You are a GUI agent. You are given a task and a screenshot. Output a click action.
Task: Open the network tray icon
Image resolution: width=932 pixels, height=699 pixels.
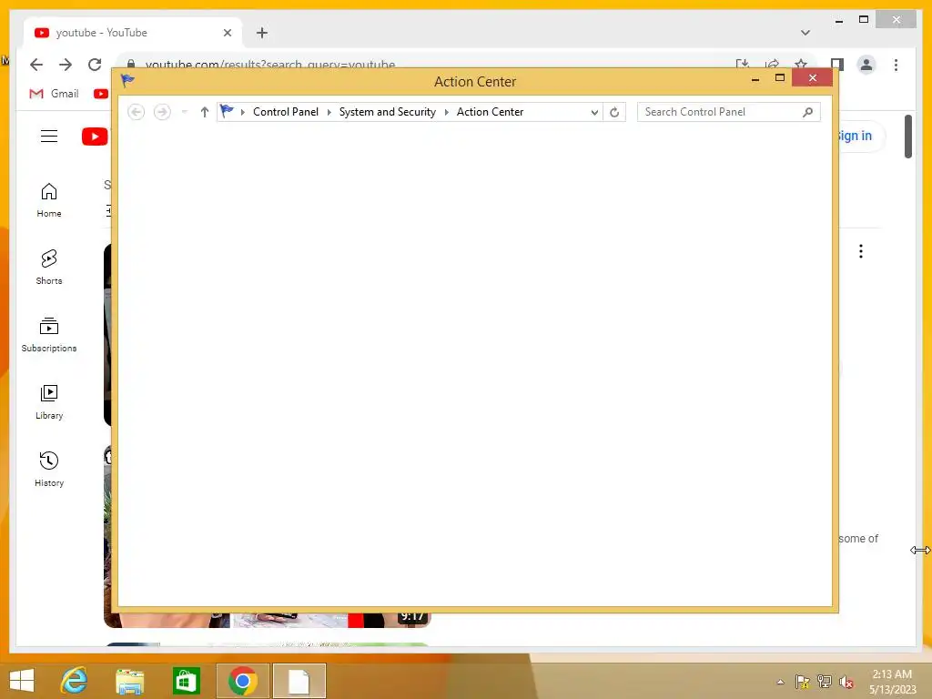pyautogui.click(x=825, y=682)
